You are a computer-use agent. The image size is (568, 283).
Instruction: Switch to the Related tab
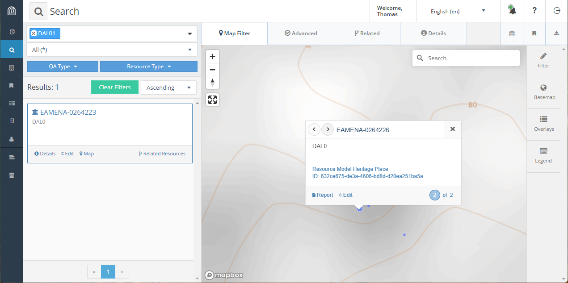[x=367, y=33]
